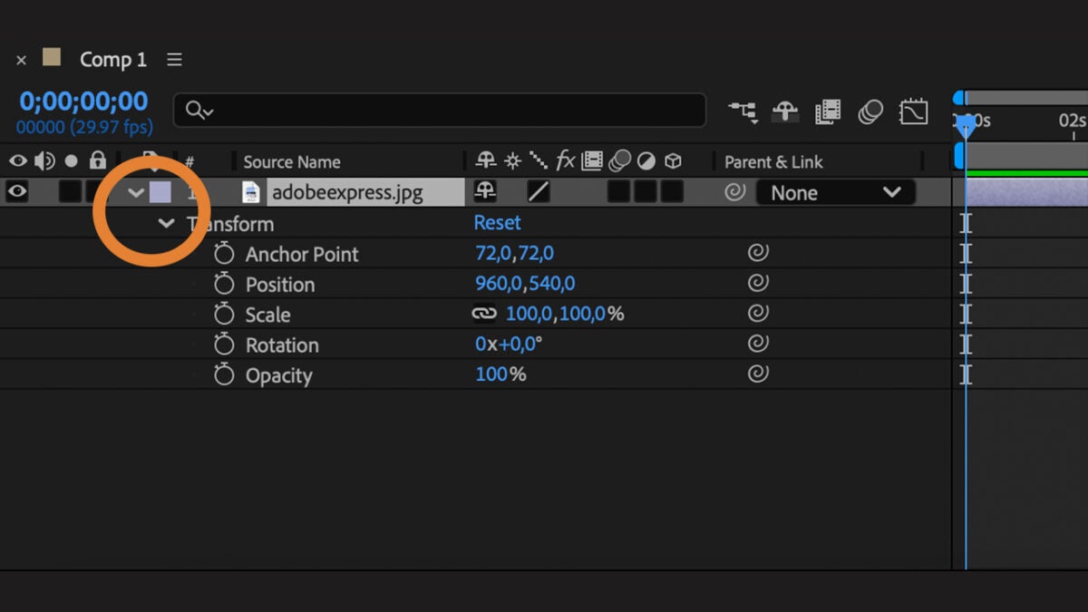This screenshot has height=612, width=1088.
Task: Click the Opacity stopwatch icon
Action: (x=224, y=375)
